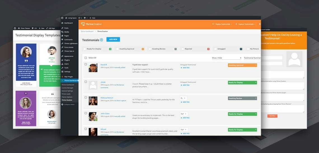Open General Settings submenu item
319x153 pixels.
(67, 91)
